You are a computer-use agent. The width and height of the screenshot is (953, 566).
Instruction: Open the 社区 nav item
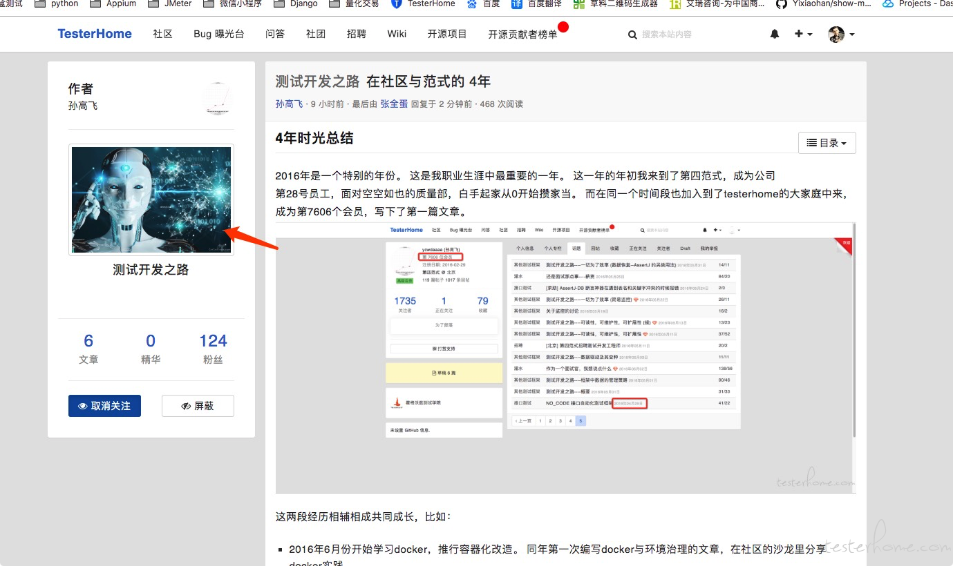162,34
